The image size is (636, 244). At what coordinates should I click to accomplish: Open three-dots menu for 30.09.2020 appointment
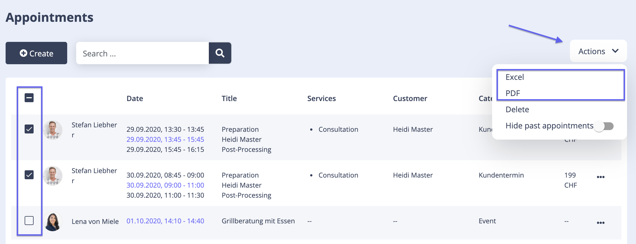pos(600,177)
